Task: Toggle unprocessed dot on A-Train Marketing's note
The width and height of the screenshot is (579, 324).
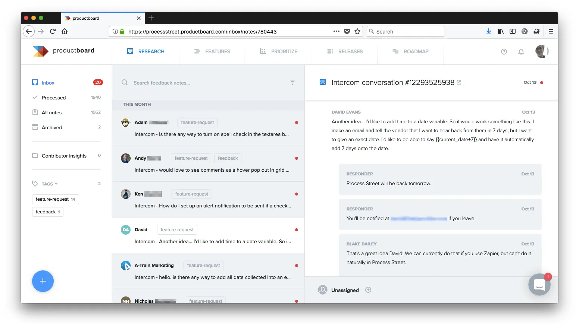Action: tap(297, 266)
